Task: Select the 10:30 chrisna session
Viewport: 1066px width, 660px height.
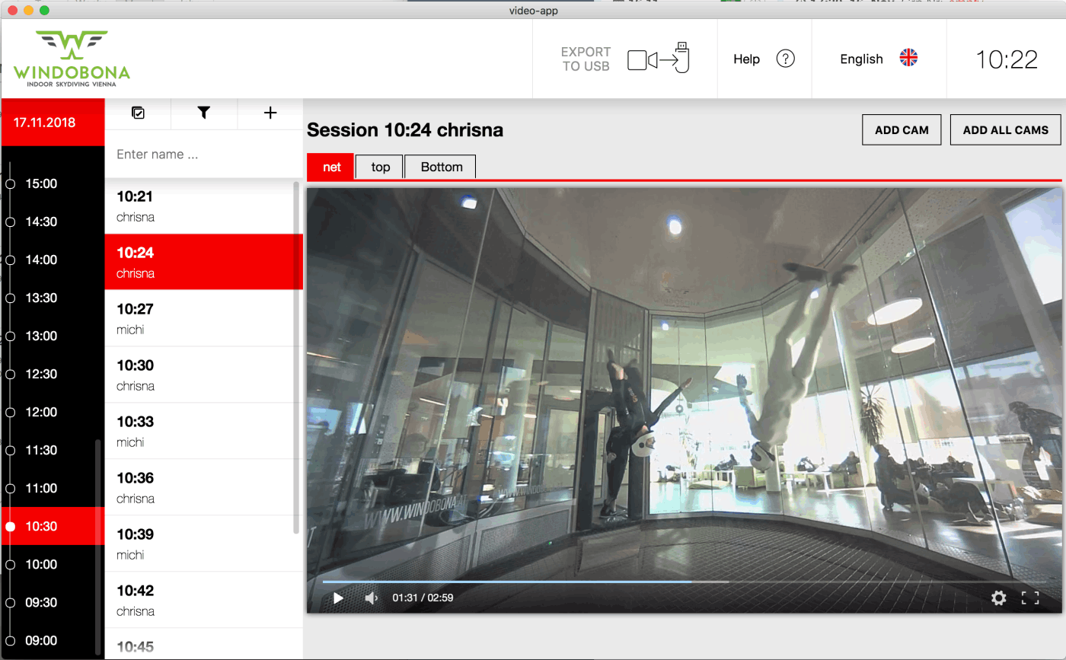Action: [x=199, y=375]
